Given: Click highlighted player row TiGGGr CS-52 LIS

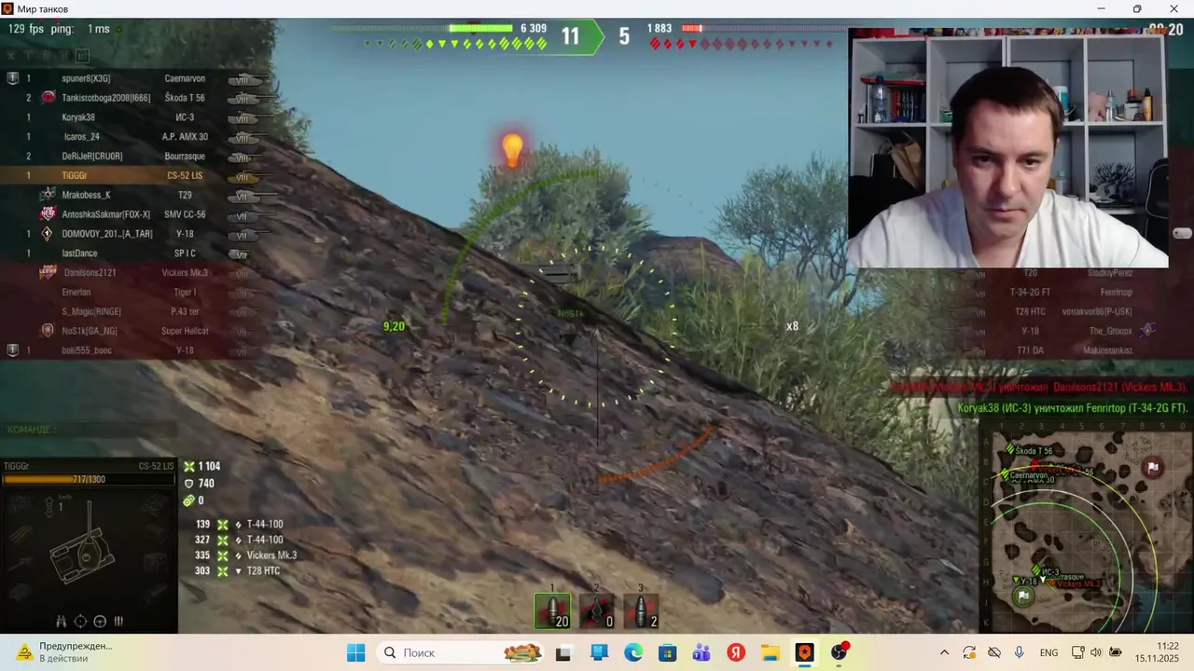Looking at the screenshot, I should point(135,175).
